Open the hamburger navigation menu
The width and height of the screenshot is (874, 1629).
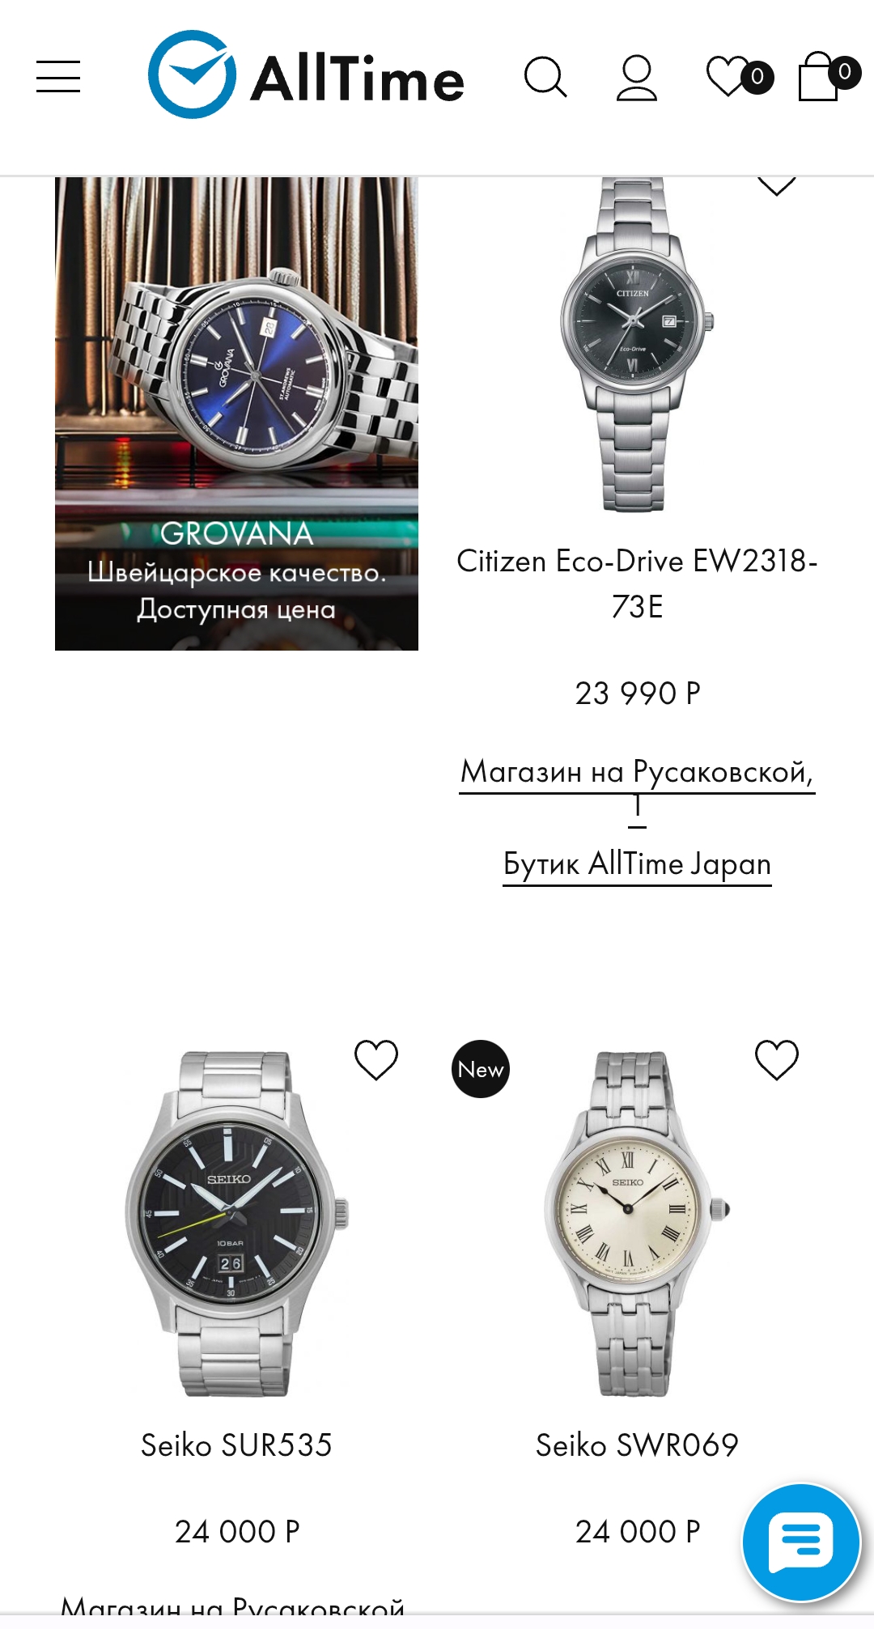(x=58, y=77)
